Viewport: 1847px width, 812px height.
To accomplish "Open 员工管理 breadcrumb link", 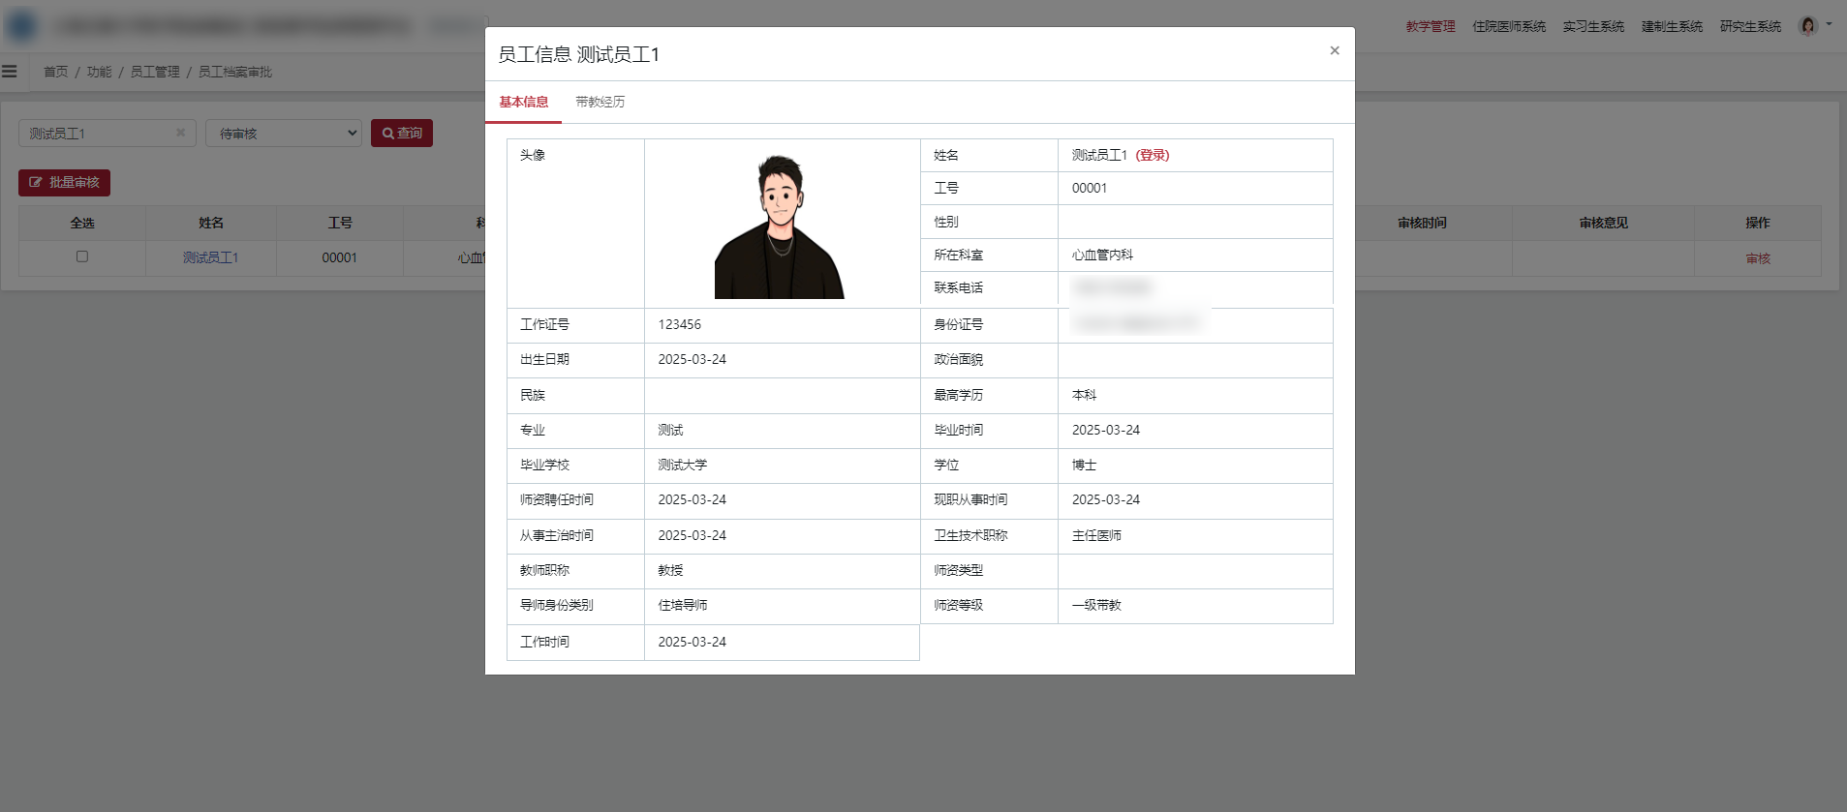I will pos(155,72).
